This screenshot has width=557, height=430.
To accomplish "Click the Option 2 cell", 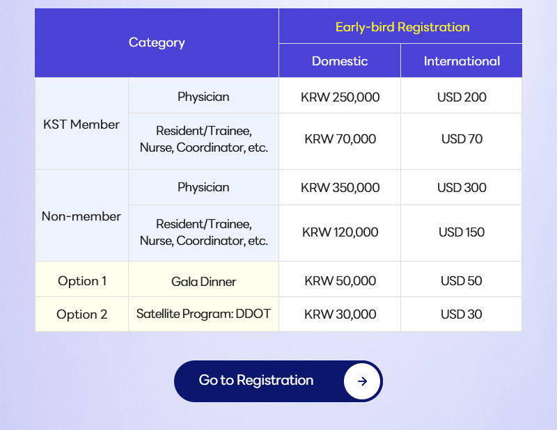I will 82,314.
